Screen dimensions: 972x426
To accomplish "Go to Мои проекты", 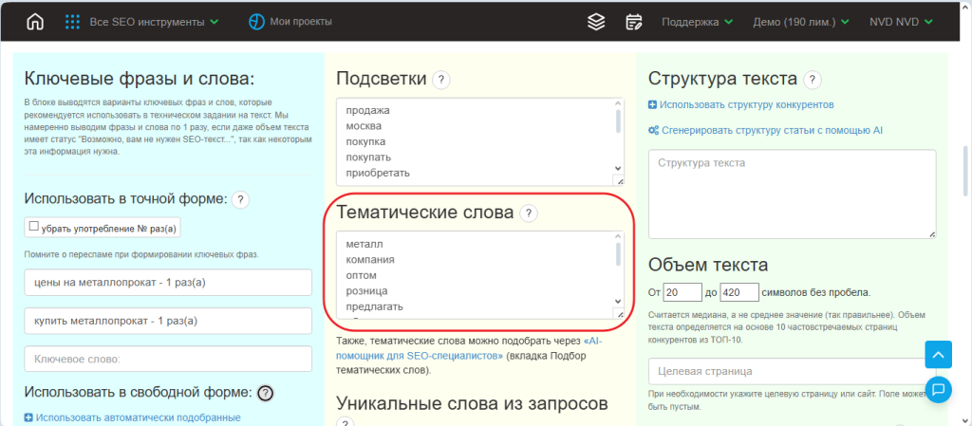I will click(284, 22).
